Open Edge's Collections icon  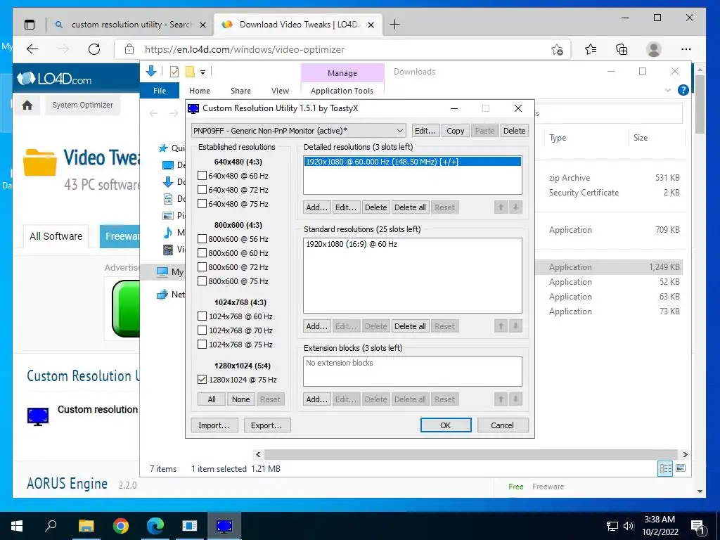point(622,49)
